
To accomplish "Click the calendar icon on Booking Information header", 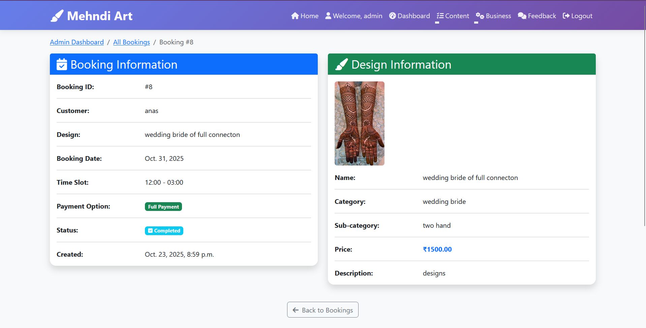I will click(62, 64).
